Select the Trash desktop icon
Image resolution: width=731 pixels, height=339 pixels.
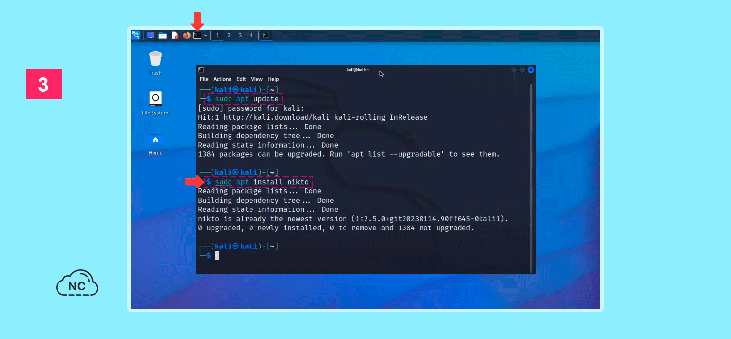(155, 63)
